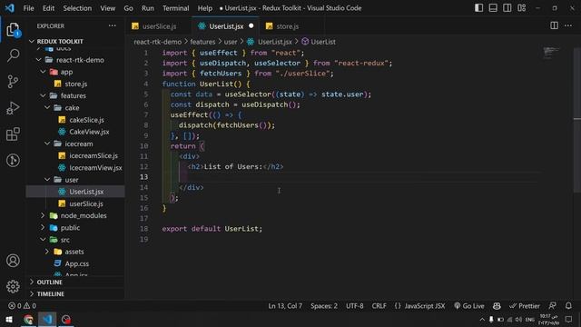Open the Accounts icon

click(13, 261)
